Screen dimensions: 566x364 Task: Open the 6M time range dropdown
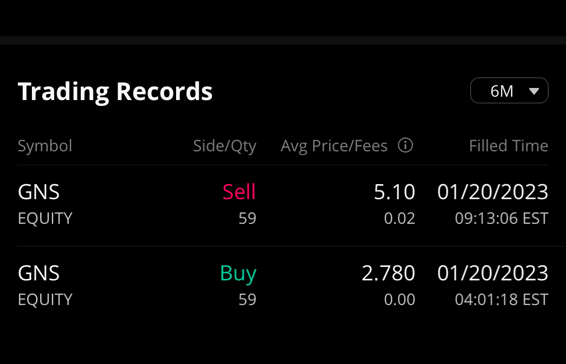coord(509,90)
